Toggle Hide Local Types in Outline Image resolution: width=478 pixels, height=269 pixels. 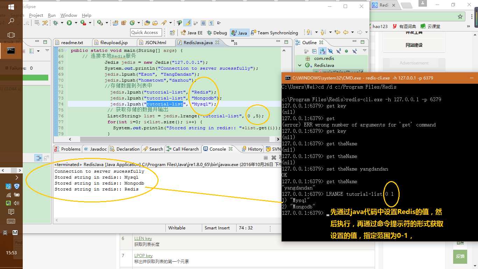click(354, 51)
